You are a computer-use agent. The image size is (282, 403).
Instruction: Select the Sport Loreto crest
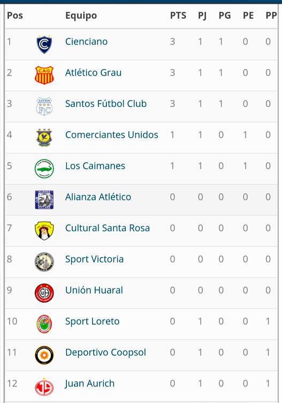[x=44, y=324]
